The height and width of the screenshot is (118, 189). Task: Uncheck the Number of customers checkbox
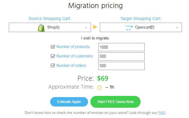pyautogui.click(x=53, y=56)
